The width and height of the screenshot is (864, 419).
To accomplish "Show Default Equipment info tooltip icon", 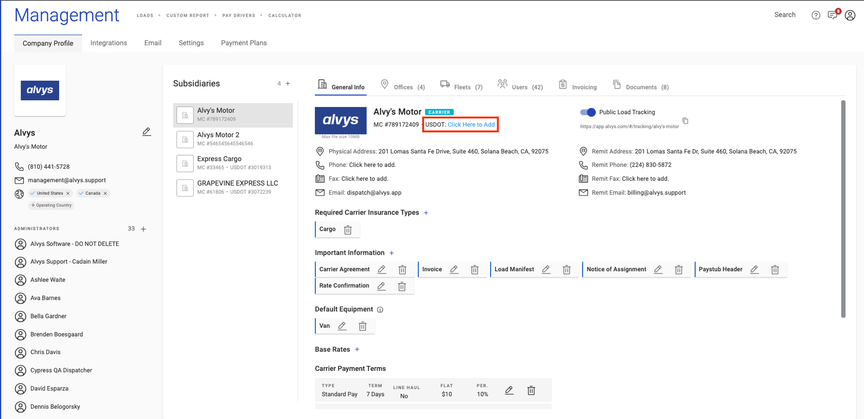I will pos(380,310).
